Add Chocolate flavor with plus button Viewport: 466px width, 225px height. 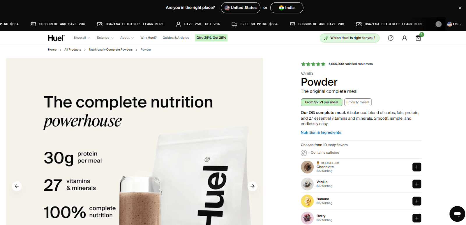(417, 167)
